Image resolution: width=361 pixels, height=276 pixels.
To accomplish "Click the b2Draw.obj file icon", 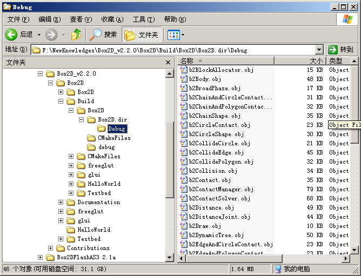I will [184, 226].
